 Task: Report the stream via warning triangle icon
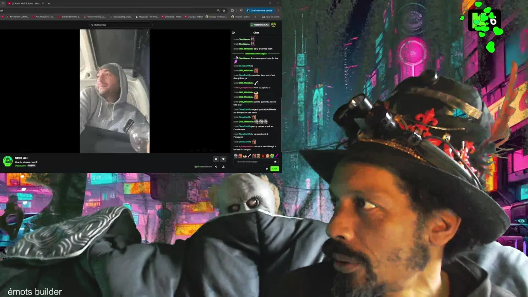pos(223,167)
